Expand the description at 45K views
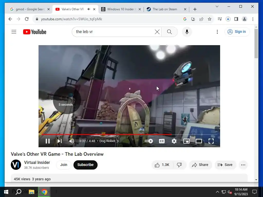This screenshot has width=263, height=197. (129, 178)
